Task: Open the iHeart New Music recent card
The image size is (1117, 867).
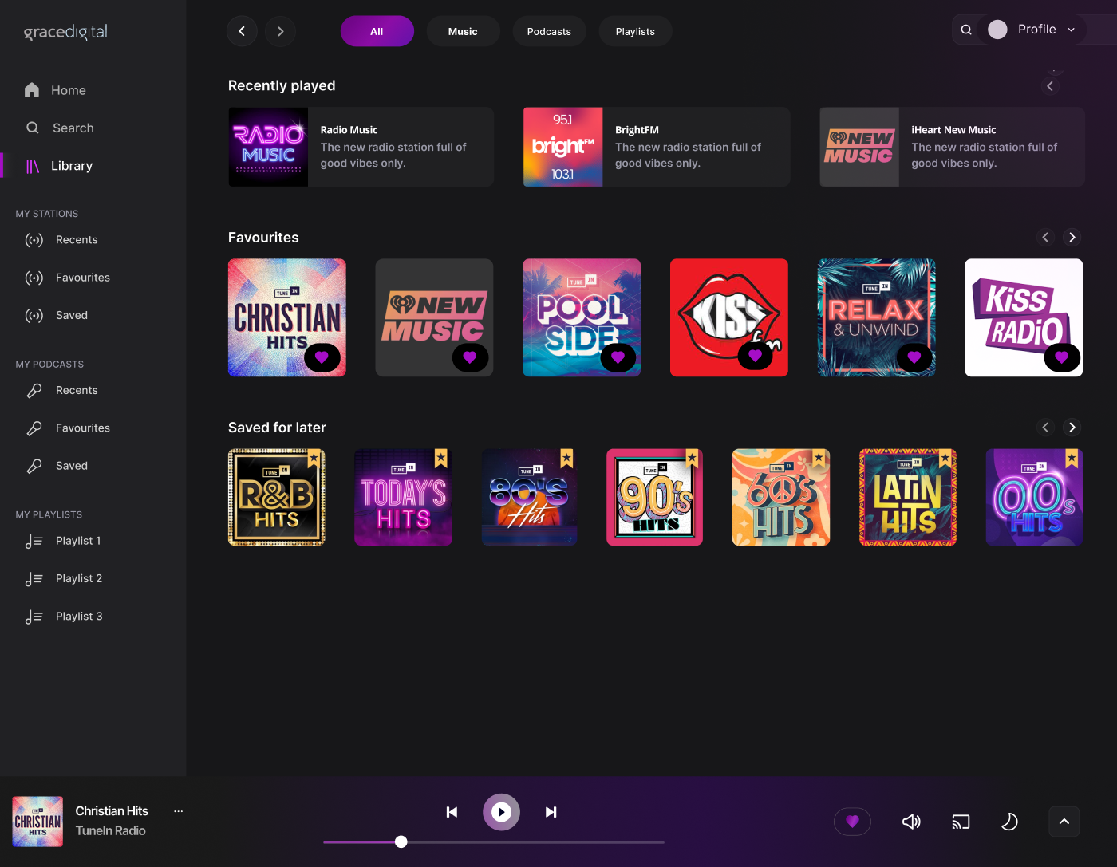Action: pos(952,147)
